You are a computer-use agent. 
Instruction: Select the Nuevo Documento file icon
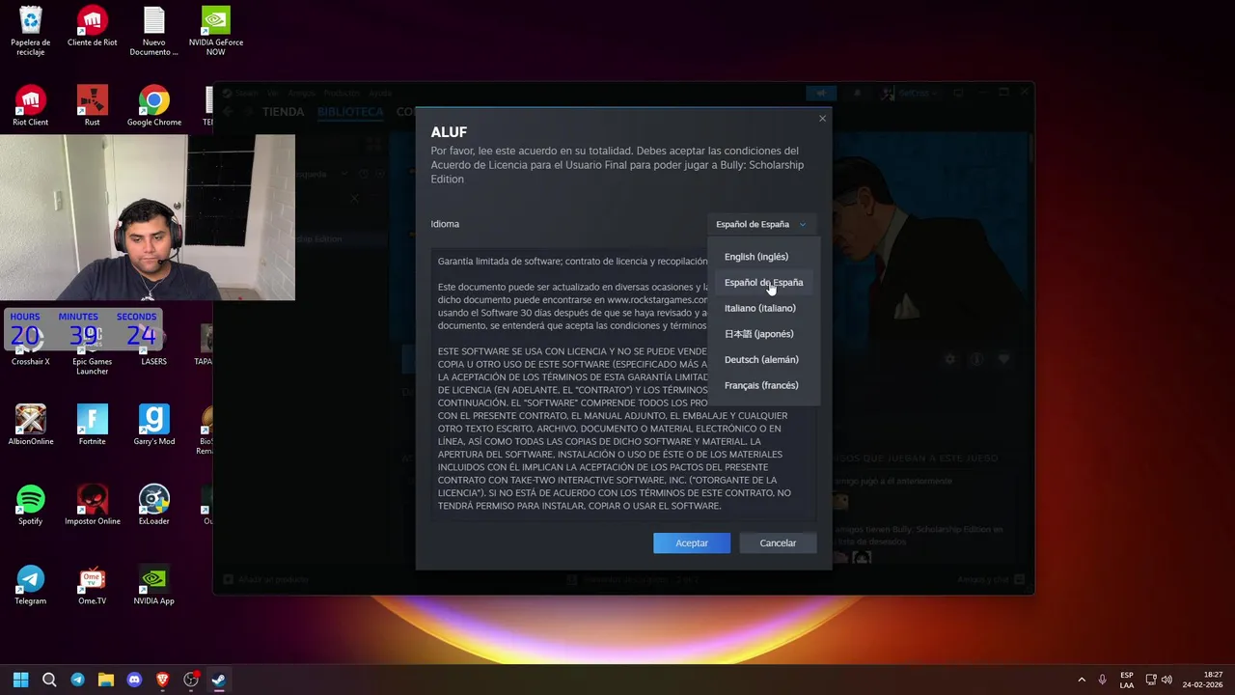point(154,31)
